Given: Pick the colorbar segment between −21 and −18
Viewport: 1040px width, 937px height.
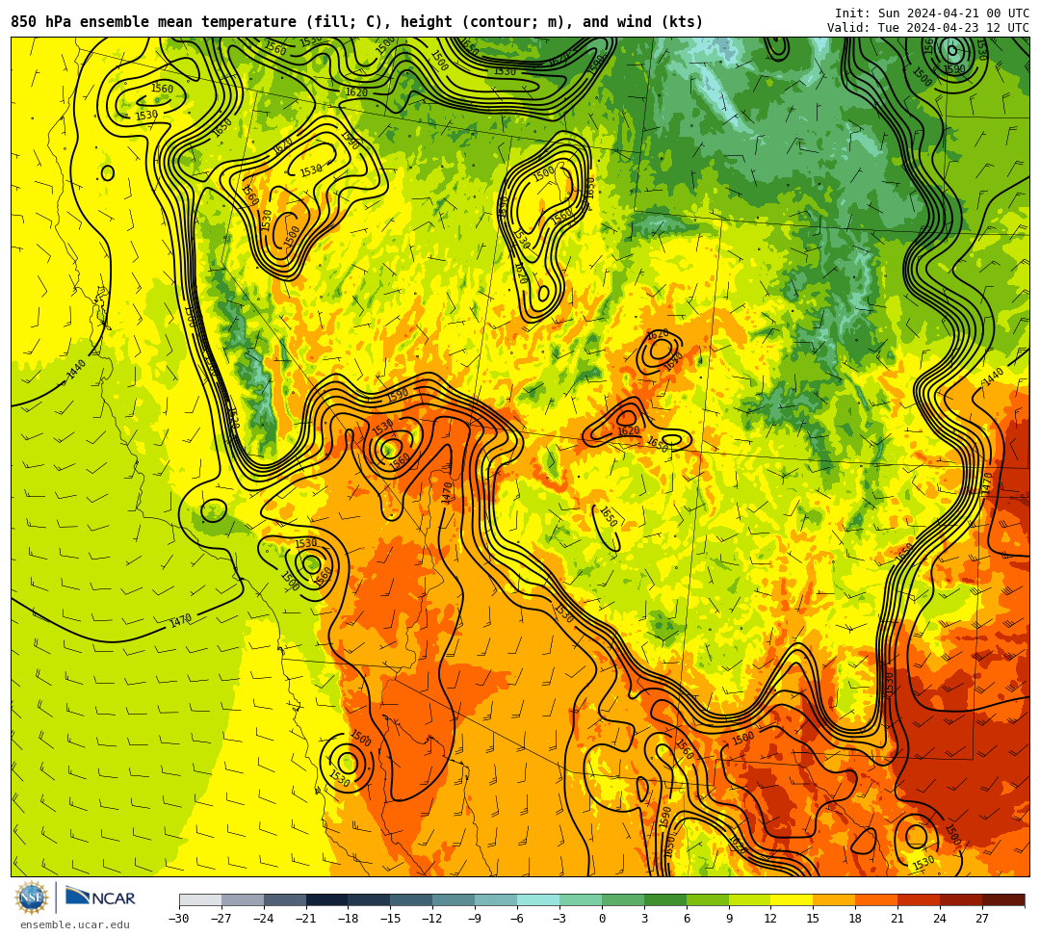Looking at the screenshot, I should point(327,899).
